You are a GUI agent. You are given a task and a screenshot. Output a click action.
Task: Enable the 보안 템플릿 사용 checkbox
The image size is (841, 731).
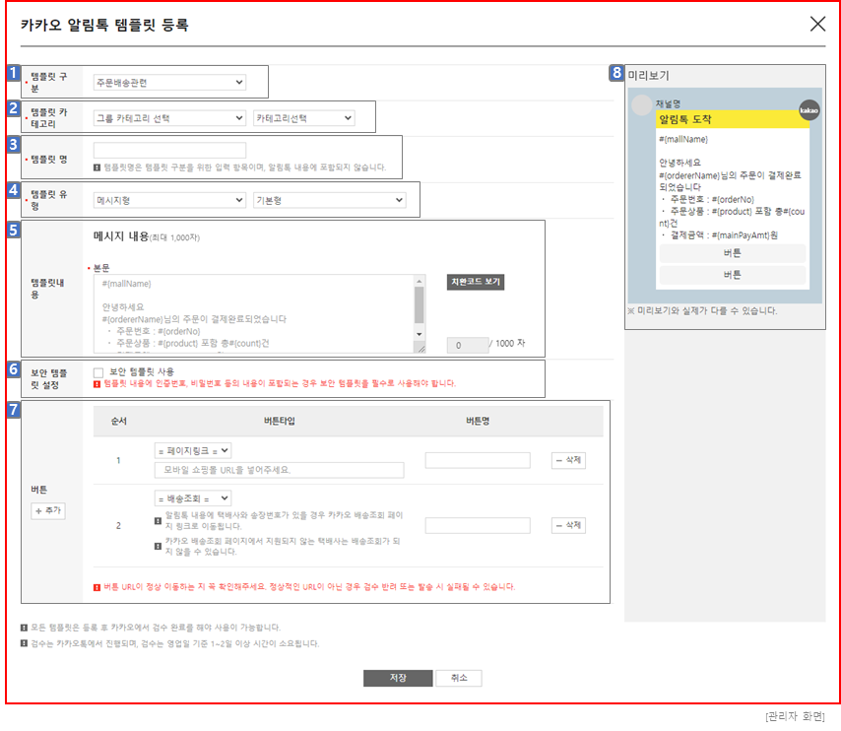(x=98, y=372)
